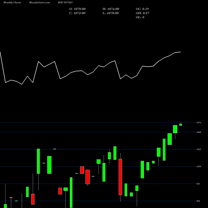Click the 1060 price axis label
This screenshot has height=208, width=208.
point(199,132)
